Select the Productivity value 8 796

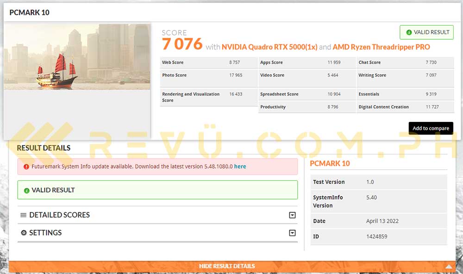pos(333,107)
